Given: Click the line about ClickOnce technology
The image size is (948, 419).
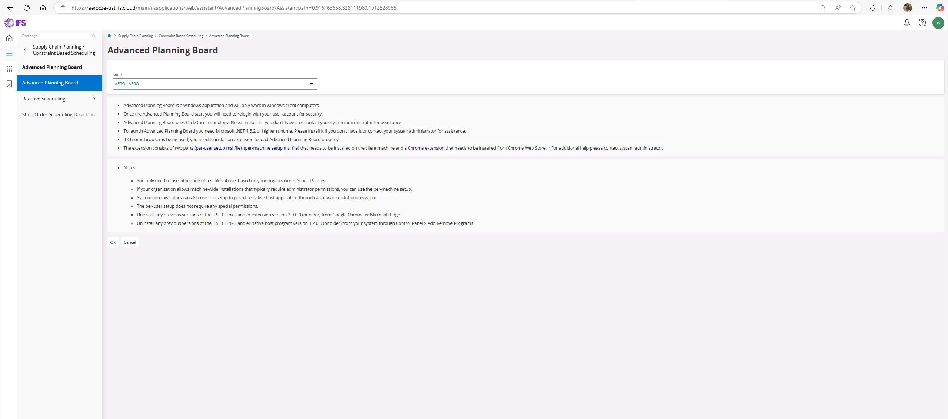Looking at the screenshot, I should coord(263,123).
